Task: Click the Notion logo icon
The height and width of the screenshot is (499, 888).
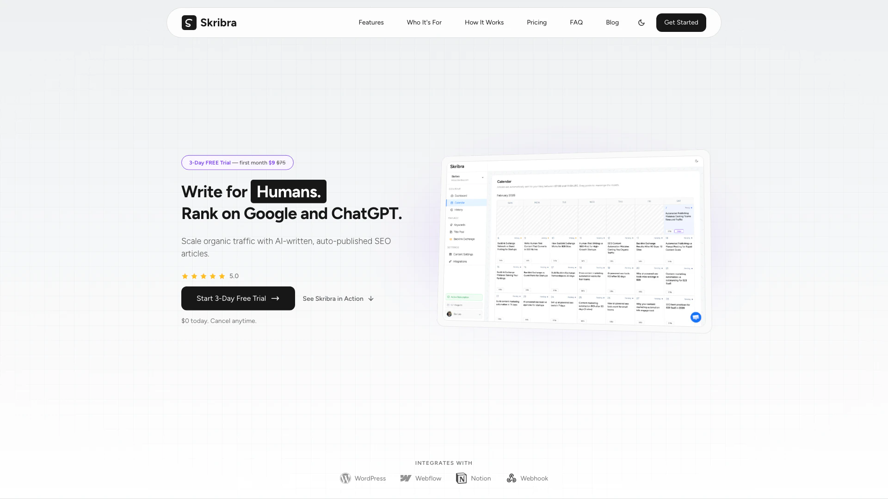Action: tap(461, 478)
